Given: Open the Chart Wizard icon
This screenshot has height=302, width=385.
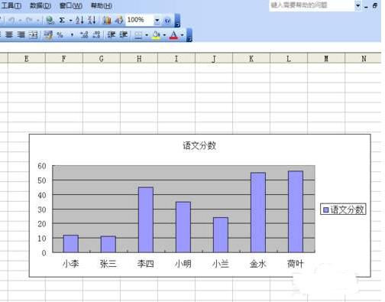Looking at the screenshot, I should [107, 20].
